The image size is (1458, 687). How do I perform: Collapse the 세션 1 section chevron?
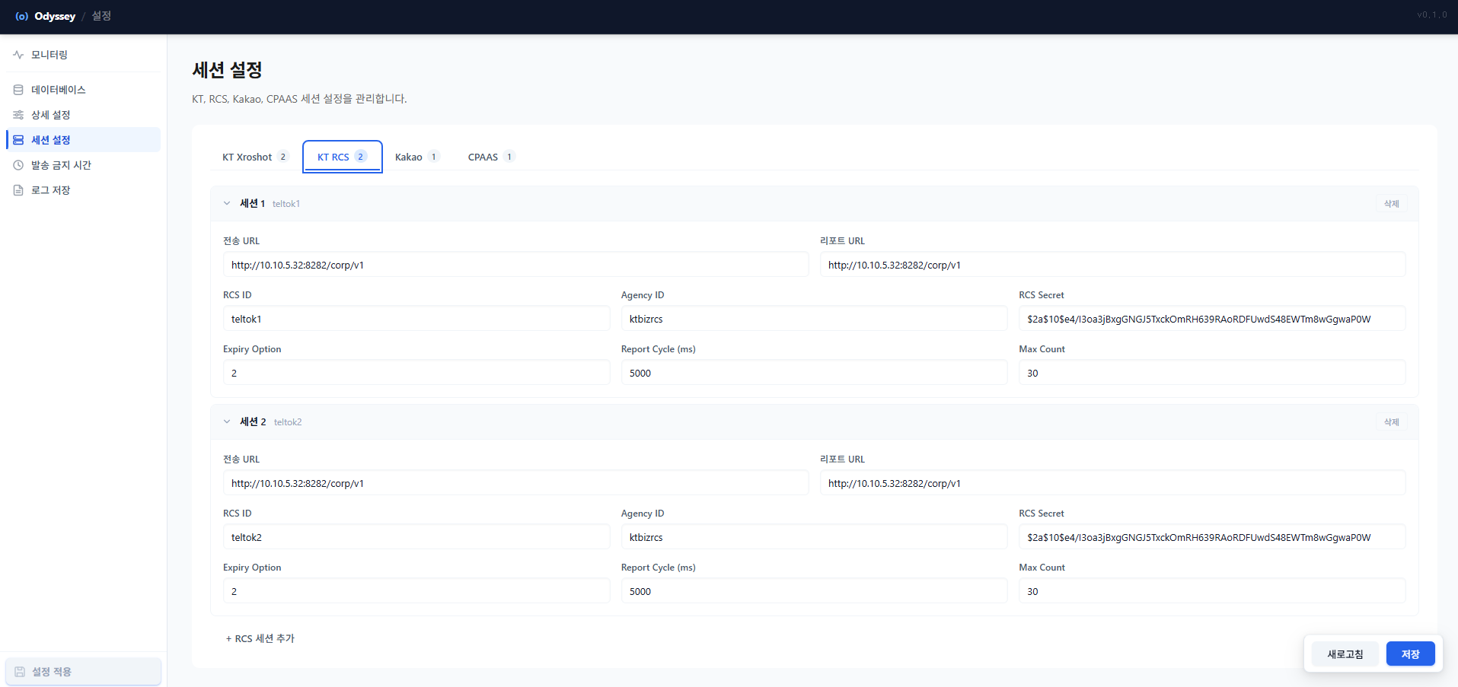227,203
